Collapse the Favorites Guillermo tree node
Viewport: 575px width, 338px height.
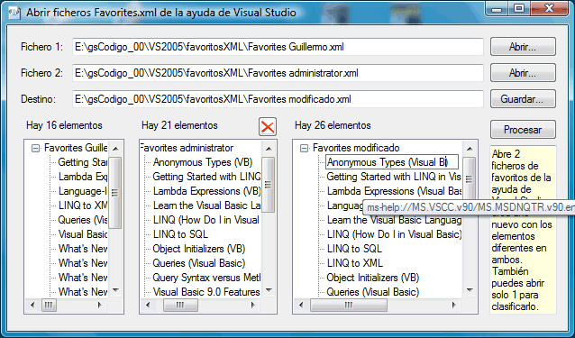point(35,149)
